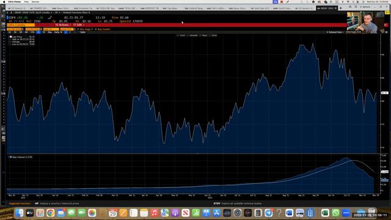Click the Track chart tool
Screen dimensions: 391x220
click(x=181, y=35)
